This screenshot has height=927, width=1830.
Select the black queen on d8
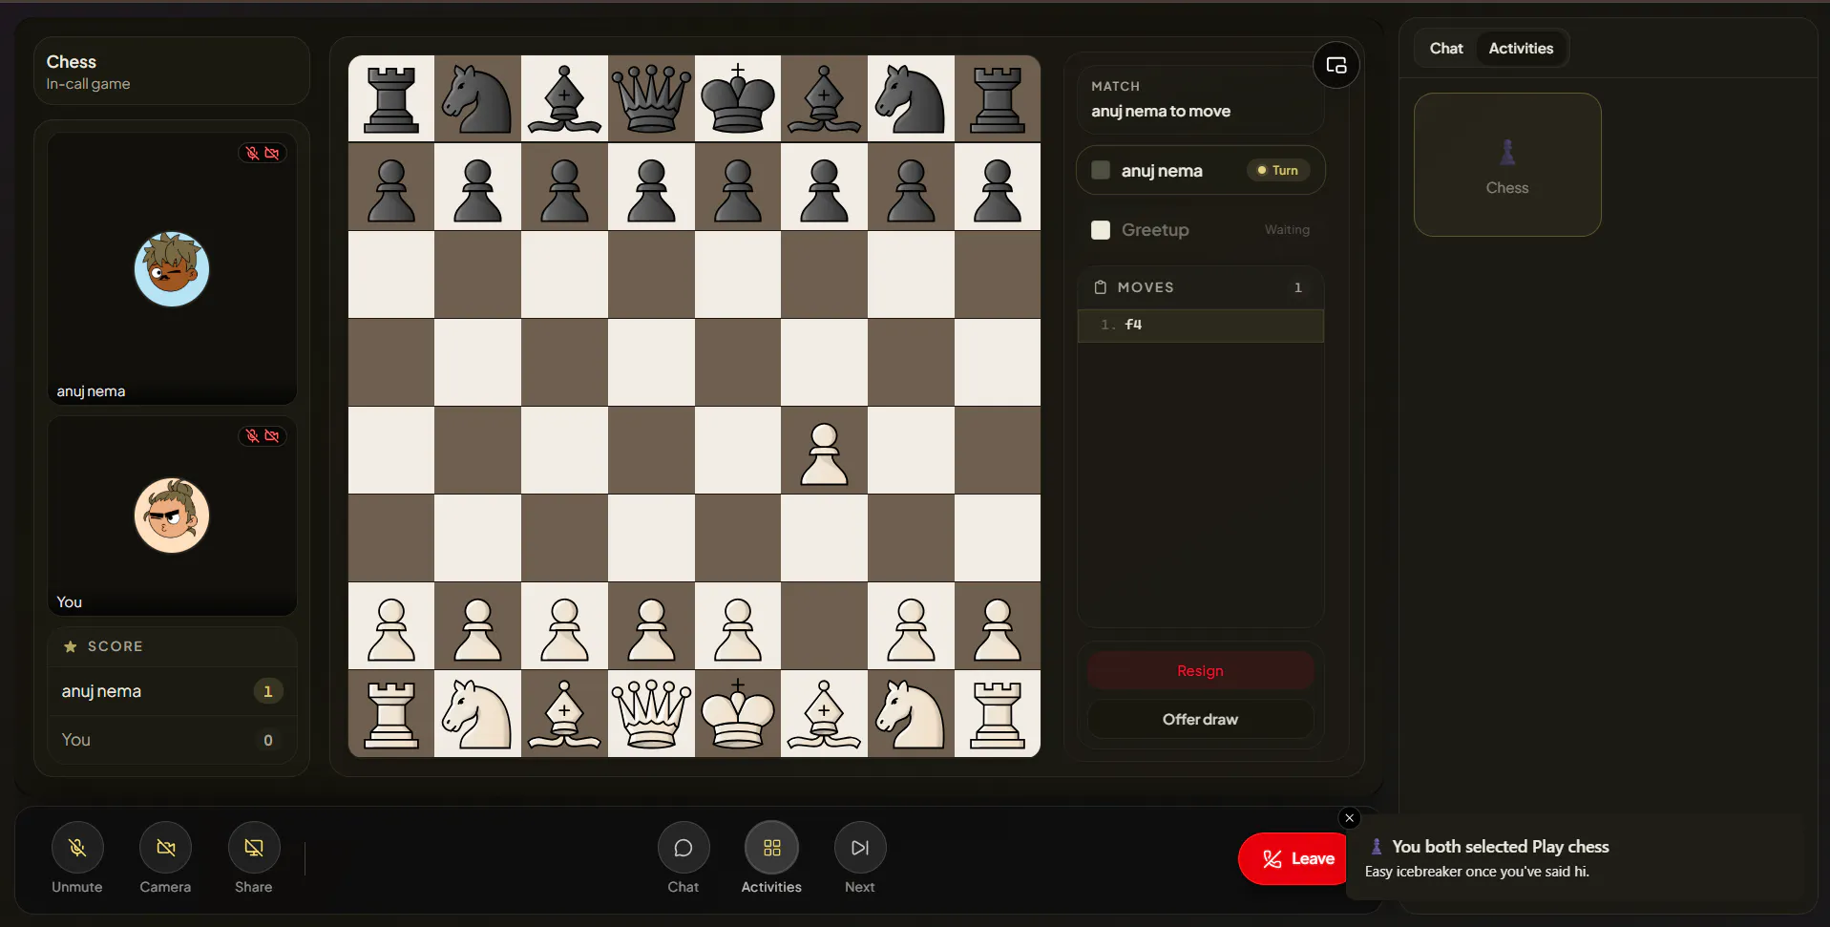(x=651, y=99)
